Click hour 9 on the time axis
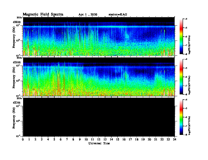The width and height of the screenshot is (208, 160). [x=80, y=140]
